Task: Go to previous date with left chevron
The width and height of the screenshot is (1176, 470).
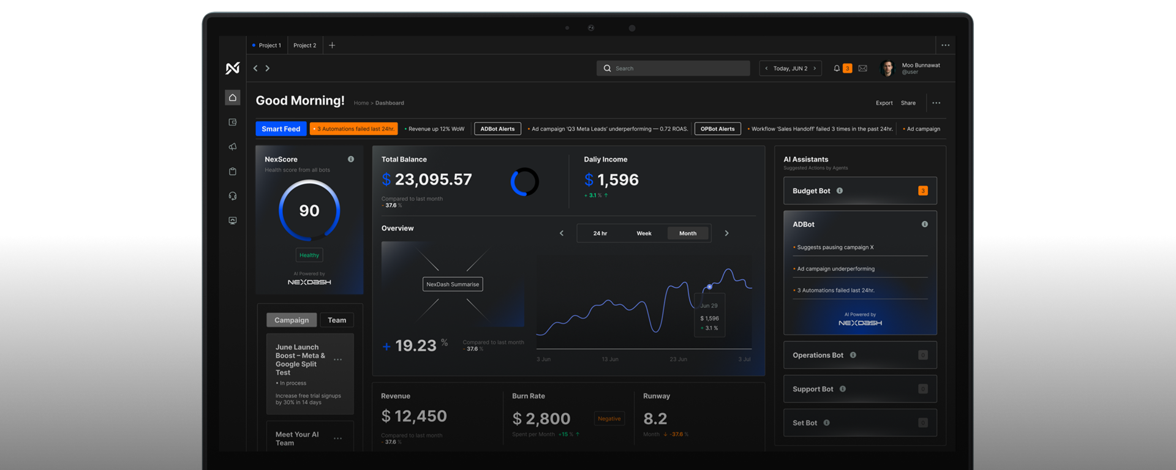Action: (766, 69)
